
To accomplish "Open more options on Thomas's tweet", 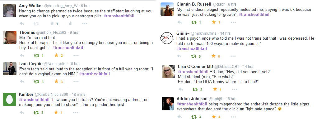I will pos(76,55).
